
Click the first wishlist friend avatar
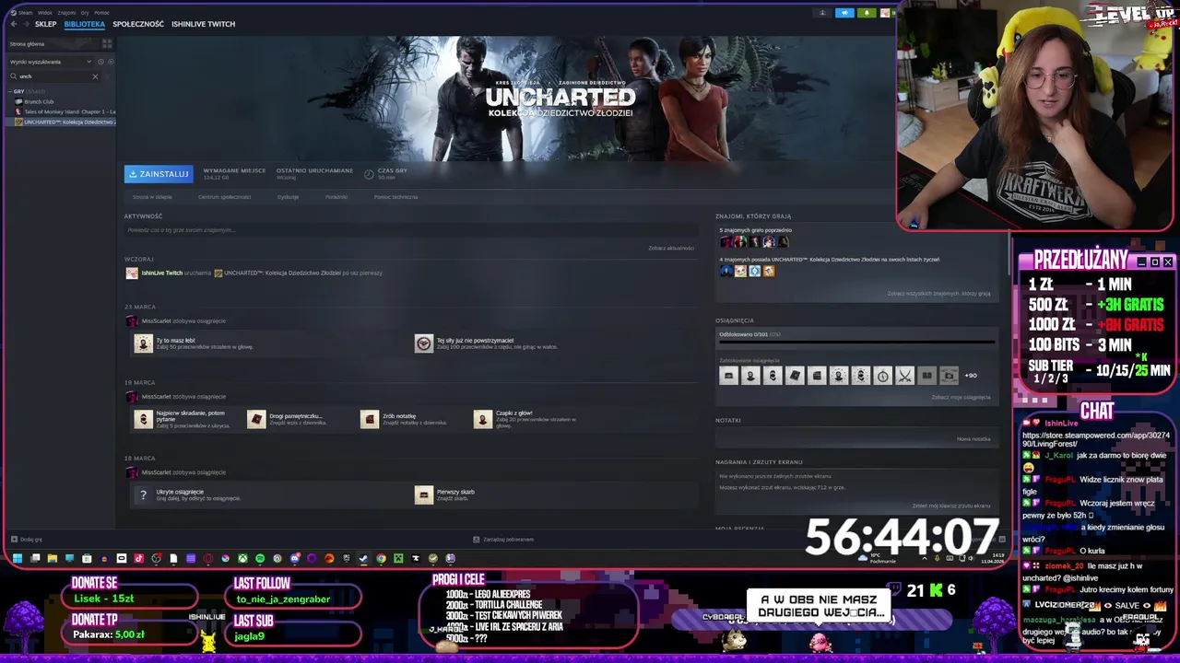[x=726, y=271]
